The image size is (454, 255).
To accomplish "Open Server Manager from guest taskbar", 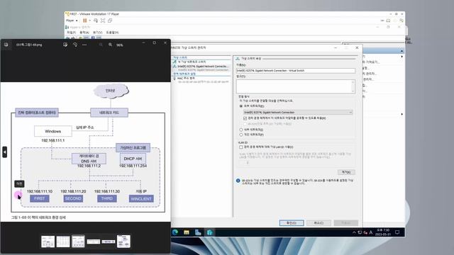I will point(198,232).
